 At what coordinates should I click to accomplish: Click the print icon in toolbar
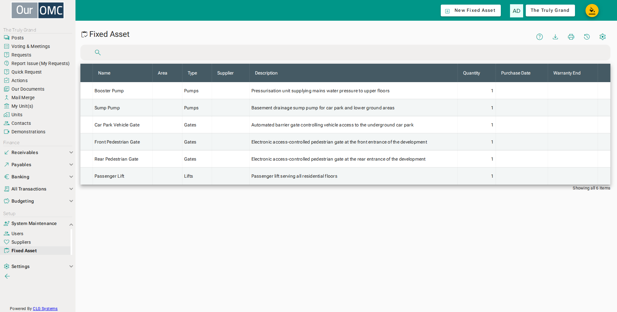point(571,37)
